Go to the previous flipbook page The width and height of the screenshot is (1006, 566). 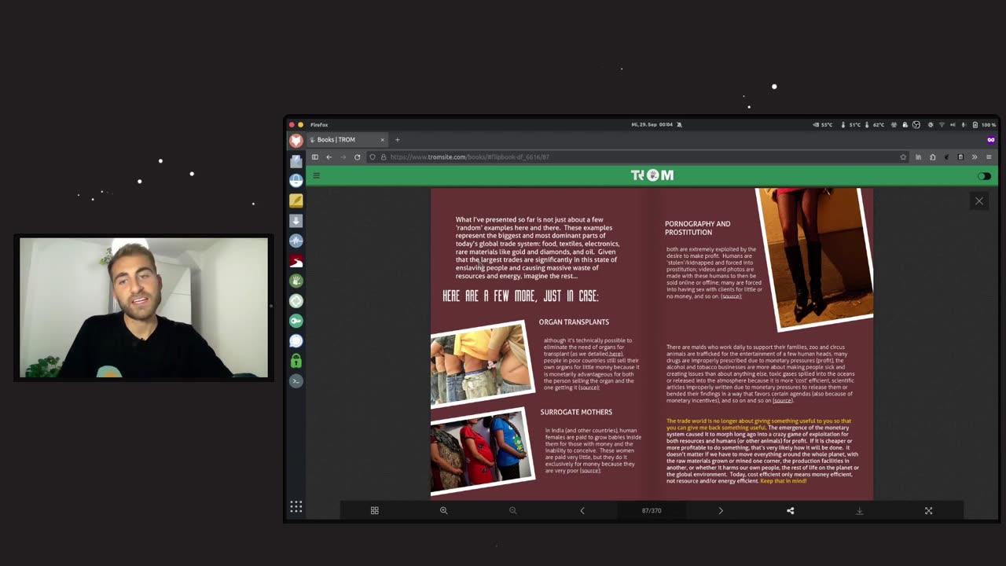click(x=582, y=511)
